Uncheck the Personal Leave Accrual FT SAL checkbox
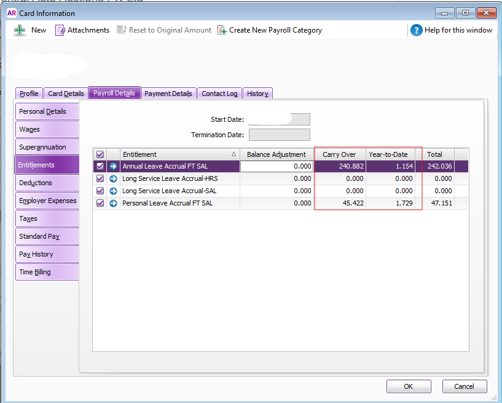 click(100, 203)
